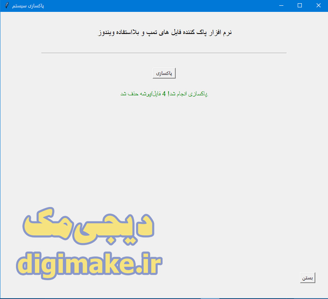Close window using title bar X
This screenshot has width=328, height=299.
(319, 5)
